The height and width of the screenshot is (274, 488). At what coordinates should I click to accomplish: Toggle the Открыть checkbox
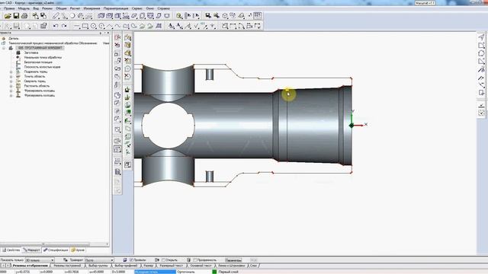(163, 260)
